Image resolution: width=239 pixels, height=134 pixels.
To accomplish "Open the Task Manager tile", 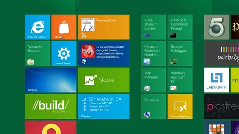I will click(153, 80).
